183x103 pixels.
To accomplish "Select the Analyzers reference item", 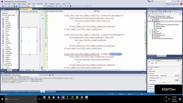I will coord(158,23).
